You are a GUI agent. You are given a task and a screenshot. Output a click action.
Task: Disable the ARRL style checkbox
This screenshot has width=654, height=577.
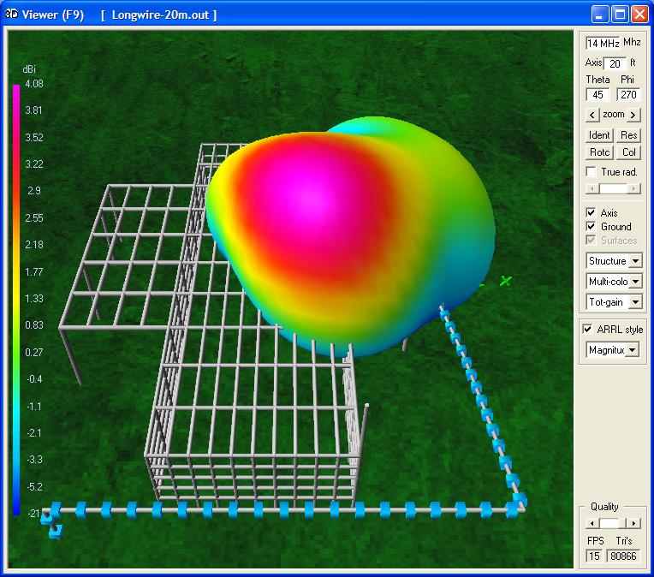click(x=587, y=330)
